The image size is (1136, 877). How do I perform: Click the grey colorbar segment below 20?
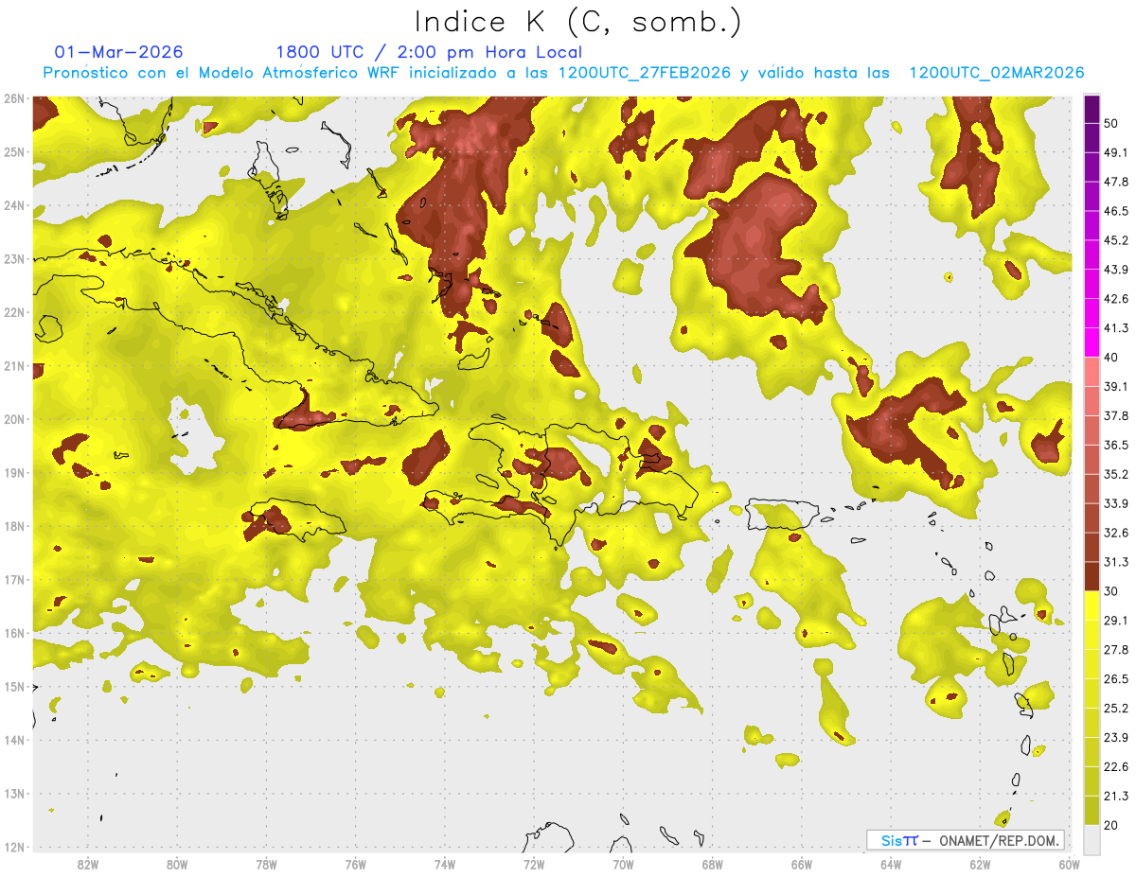coord(1092,838)
